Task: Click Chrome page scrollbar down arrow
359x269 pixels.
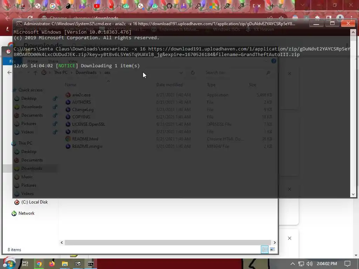Action: 355,255
